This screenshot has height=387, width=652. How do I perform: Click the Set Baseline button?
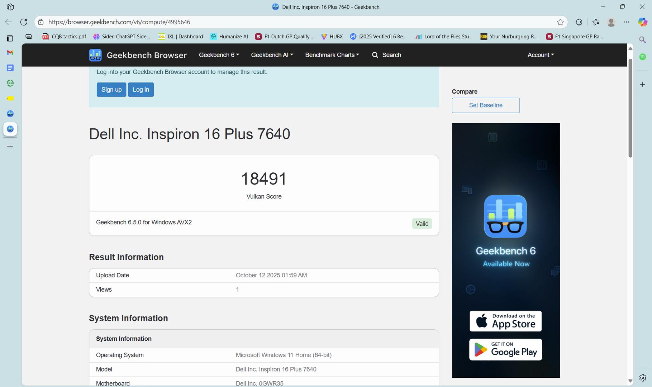(485, 105)
